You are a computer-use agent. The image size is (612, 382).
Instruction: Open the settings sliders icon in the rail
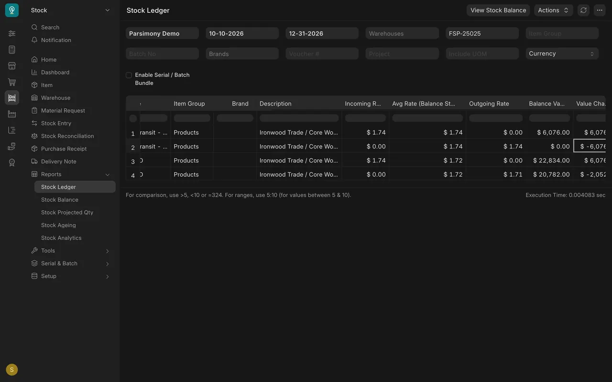pyautogui.click(x=12, y=33)
